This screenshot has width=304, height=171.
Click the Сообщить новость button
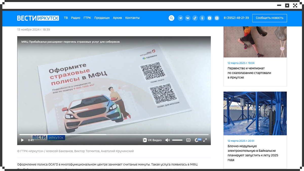[x=270, y=18]
